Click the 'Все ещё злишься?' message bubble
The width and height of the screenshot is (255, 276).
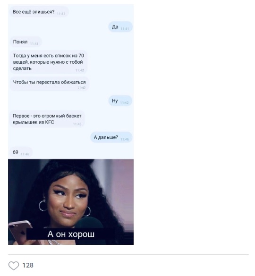click(39, 12)
